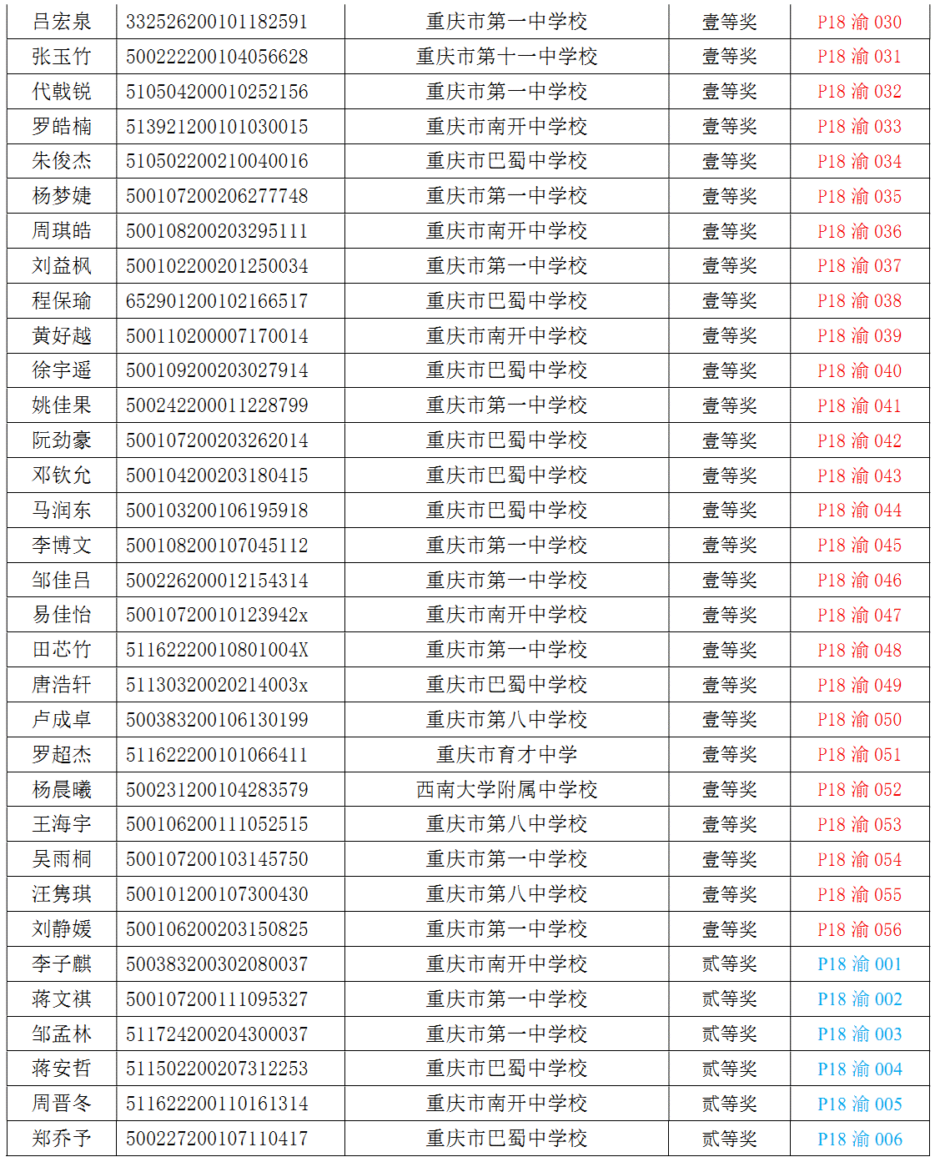This screenshot has height=1162, width=935.
Task: Click ID number 500108200203295111
Action: [217, 231]
